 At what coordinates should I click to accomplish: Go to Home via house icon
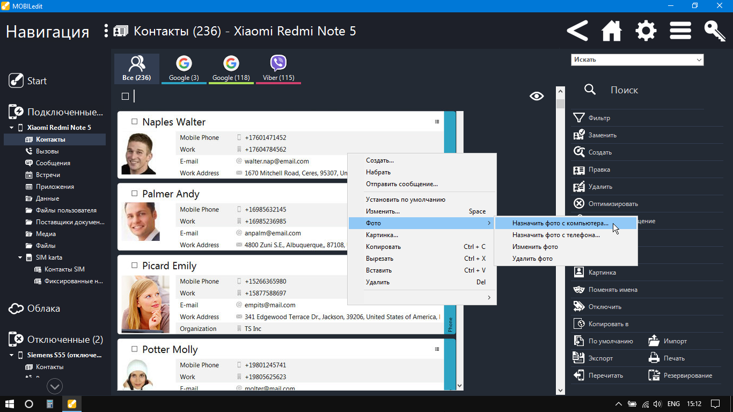pos(612,31)
